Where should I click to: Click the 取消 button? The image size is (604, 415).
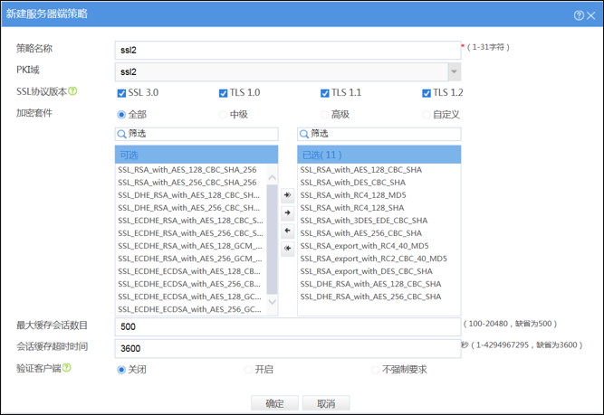(326, 403)
